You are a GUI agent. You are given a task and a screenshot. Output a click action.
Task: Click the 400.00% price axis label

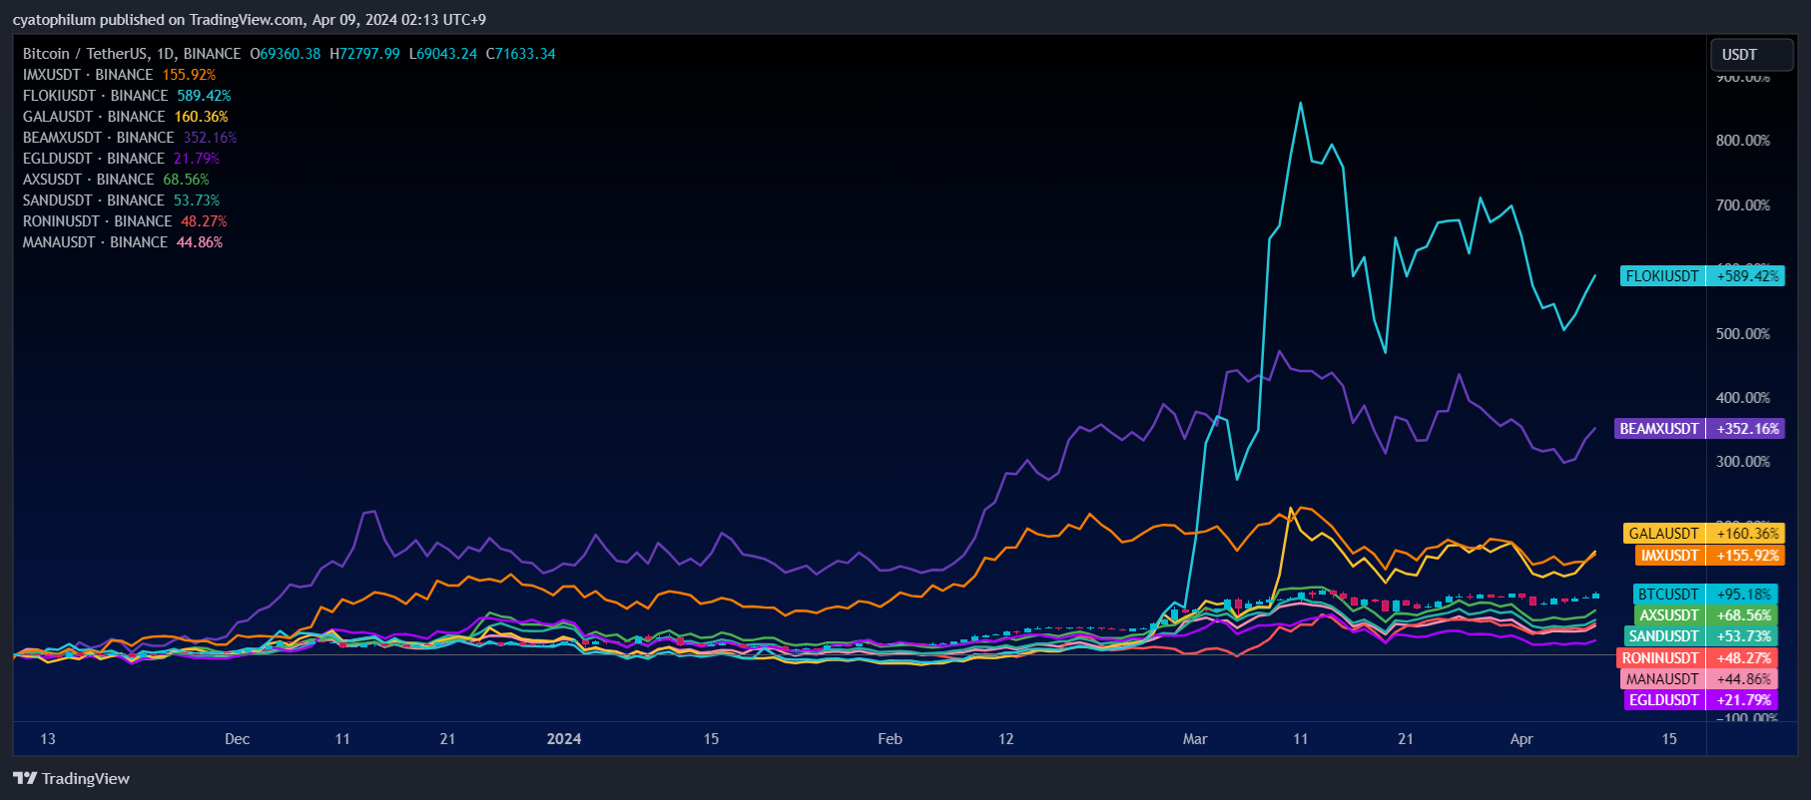coord(1743,398)
